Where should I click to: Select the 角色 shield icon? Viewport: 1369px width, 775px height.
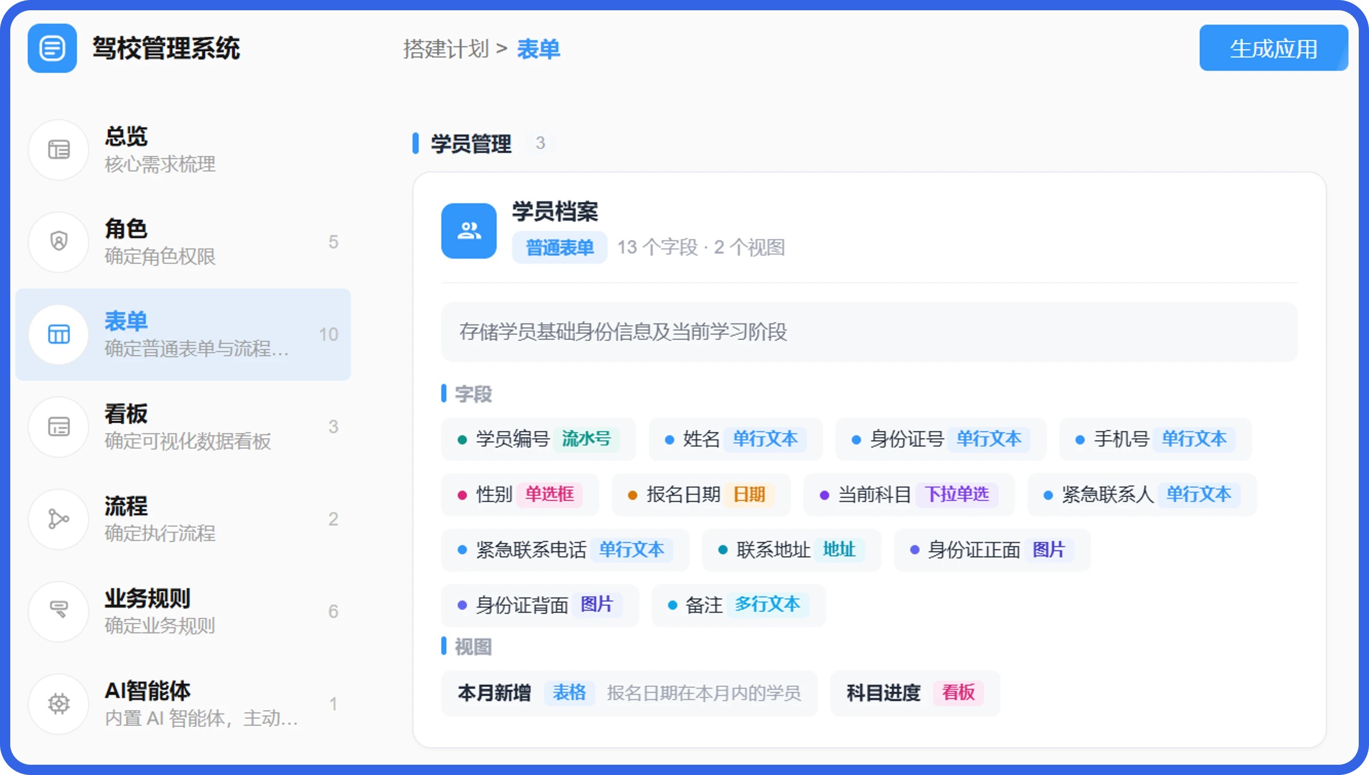pyautogui.click(x=58, y=242)
